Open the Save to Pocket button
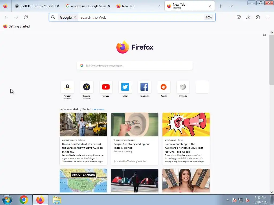This screenshot has width=274, height=205. click(x=238, y=17)
